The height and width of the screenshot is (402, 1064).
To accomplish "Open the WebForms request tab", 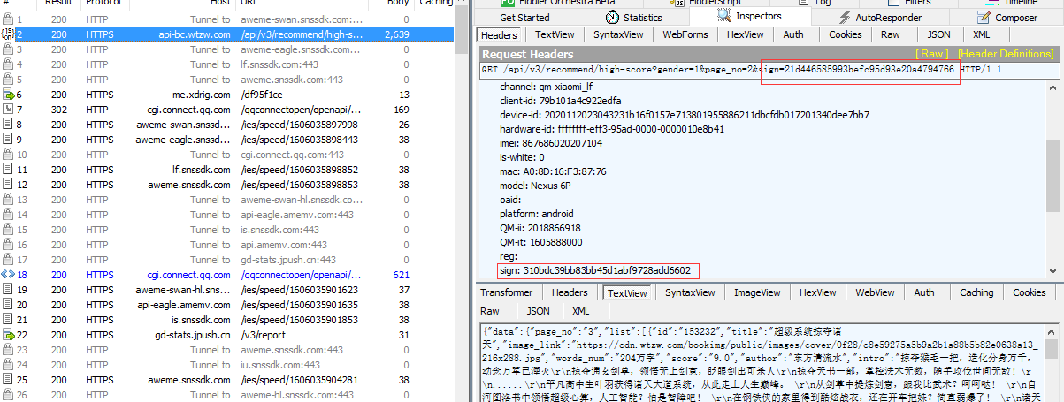I will coord(685,34).
